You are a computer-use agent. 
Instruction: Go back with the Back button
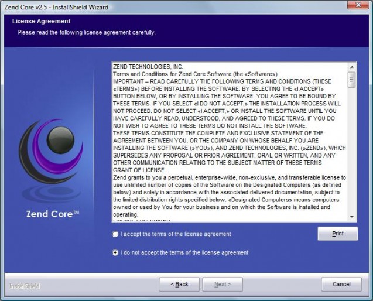[179, 284]
